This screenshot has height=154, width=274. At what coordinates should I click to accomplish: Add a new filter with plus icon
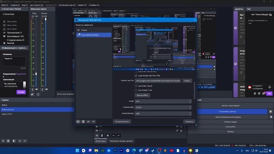(78, 121)
